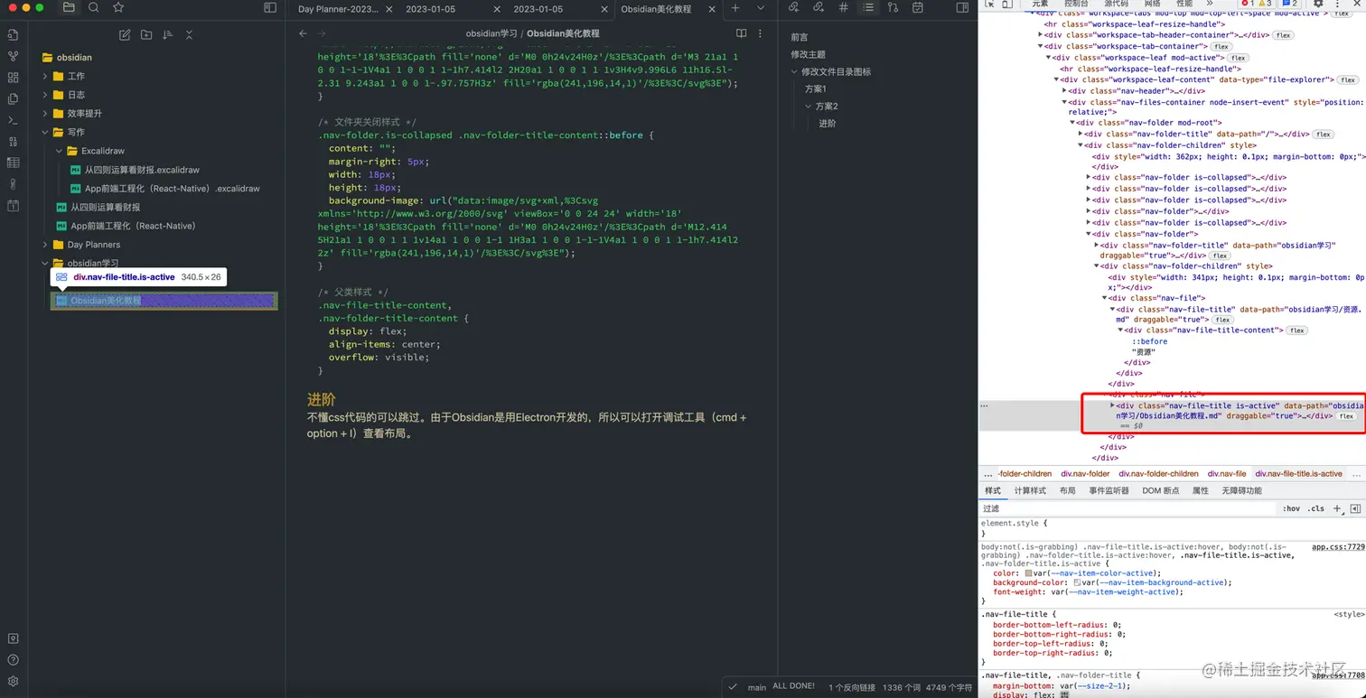The image size is (1366, 698).
Task: Expand the 效率提升 folder
Action: pos(45,114)
